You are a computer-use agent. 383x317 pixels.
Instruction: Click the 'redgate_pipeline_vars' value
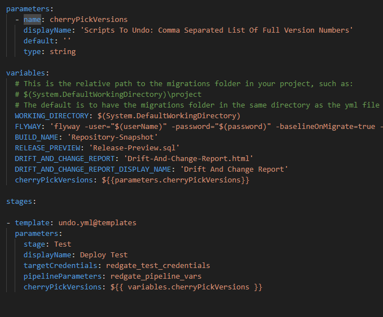coord(156,276)
